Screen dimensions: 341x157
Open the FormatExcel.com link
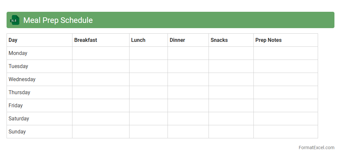pos(316,148)
